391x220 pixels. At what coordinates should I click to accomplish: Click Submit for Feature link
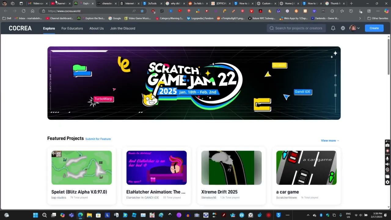[x=98, y=139]
